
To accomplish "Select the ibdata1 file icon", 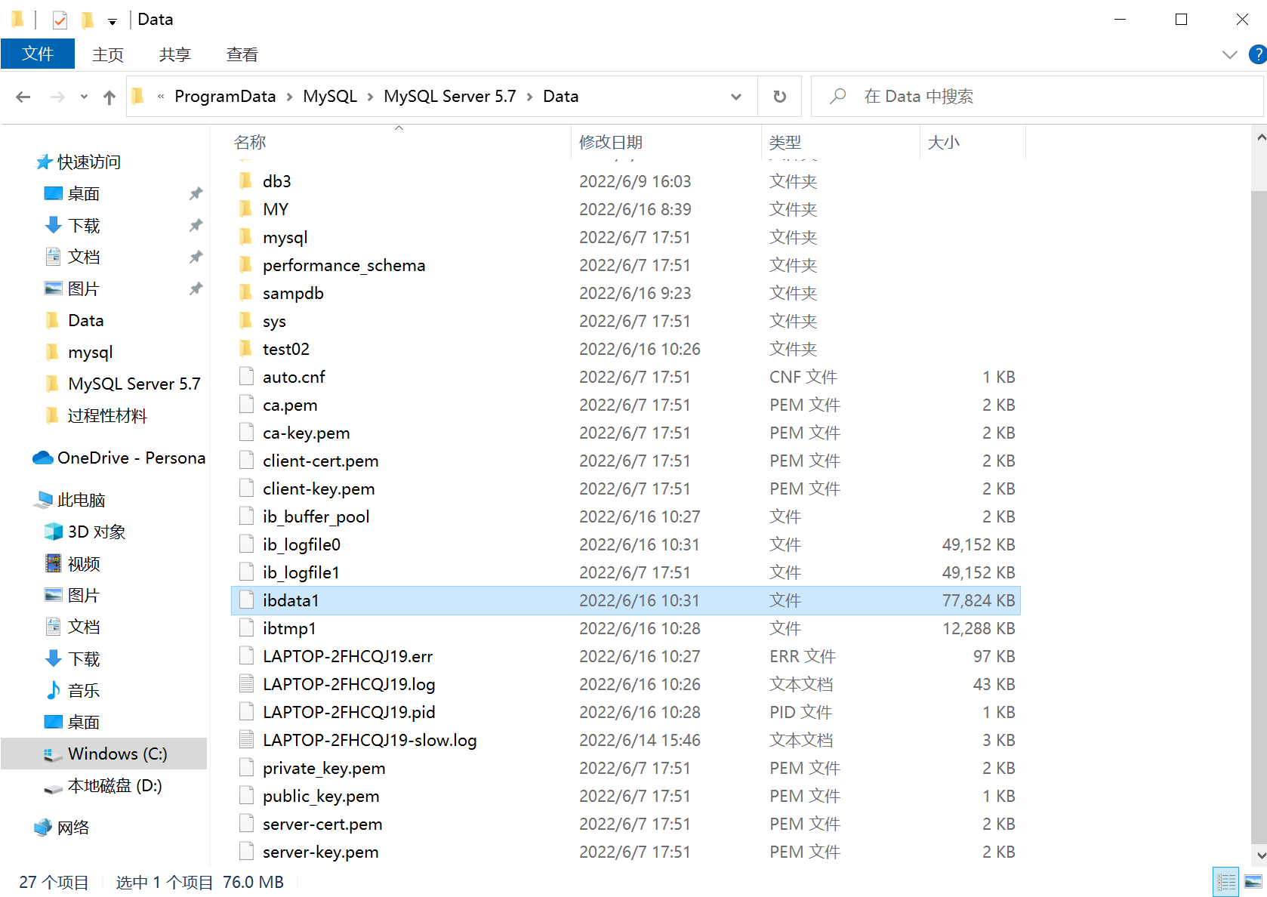I will tap(246, 600).
